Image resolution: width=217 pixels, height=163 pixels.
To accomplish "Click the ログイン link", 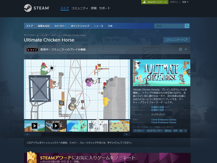I will [174, 2].
